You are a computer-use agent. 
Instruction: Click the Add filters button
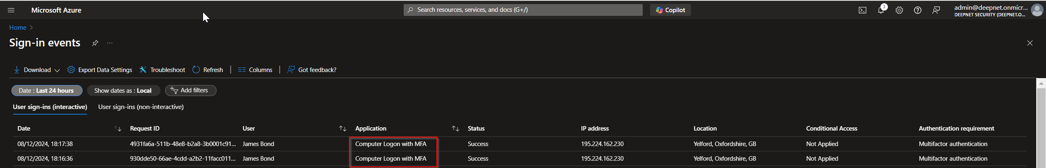click(x=190, y=90)
